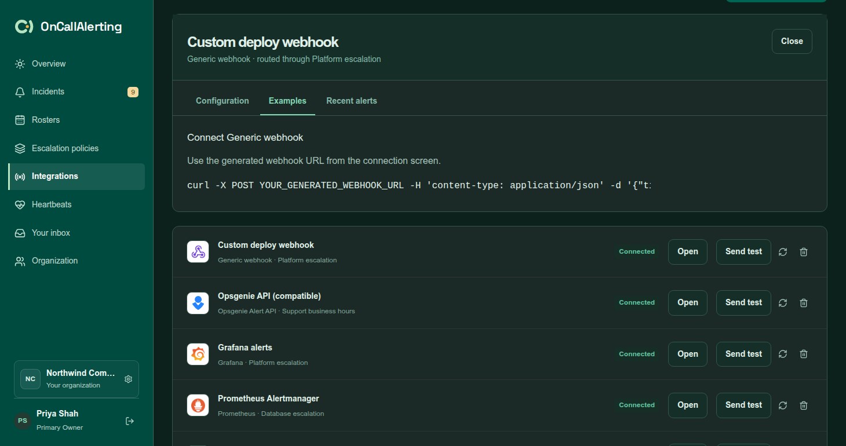Click the Escalation policies layers icon
The width and height of the screenshot is (846, 446).
[x=20, y=148]
